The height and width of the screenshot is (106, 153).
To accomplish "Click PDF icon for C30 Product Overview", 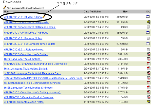I will (149, 97).
